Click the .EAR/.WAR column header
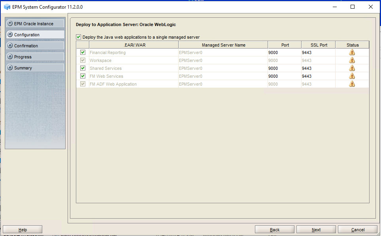381x236 pixels. pyautogui.click(x=134, y=45)
